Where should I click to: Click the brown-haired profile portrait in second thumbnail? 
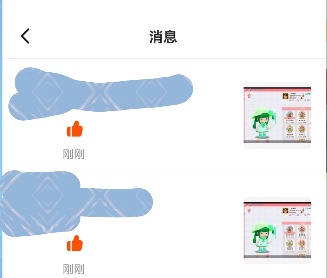tap(285, 210)
